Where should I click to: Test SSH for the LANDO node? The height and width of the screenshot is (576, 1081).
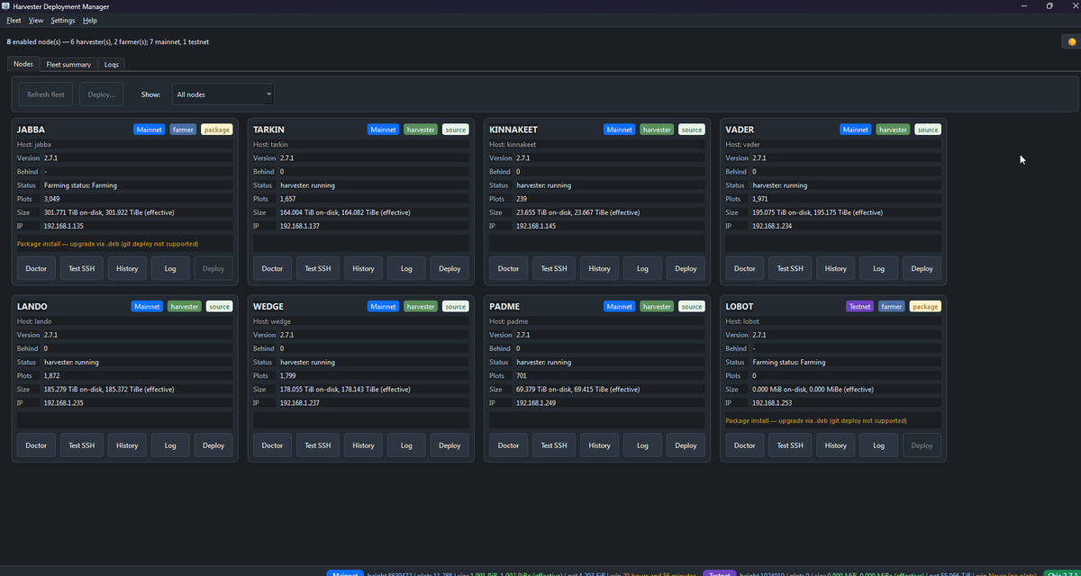(81, 445)
